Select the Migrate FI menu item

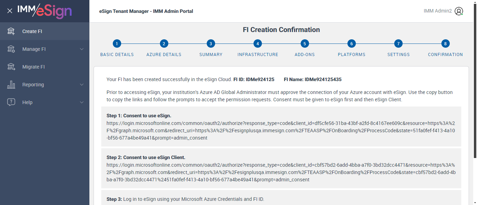[x=34, y=67]
